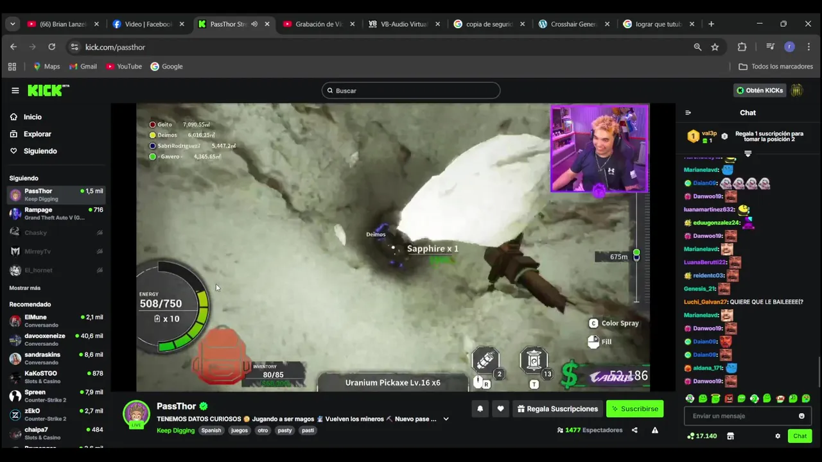Open davooxeneize recommended channel
The width and height of the screenshot is (822, 462).
(x=56, y=339)
